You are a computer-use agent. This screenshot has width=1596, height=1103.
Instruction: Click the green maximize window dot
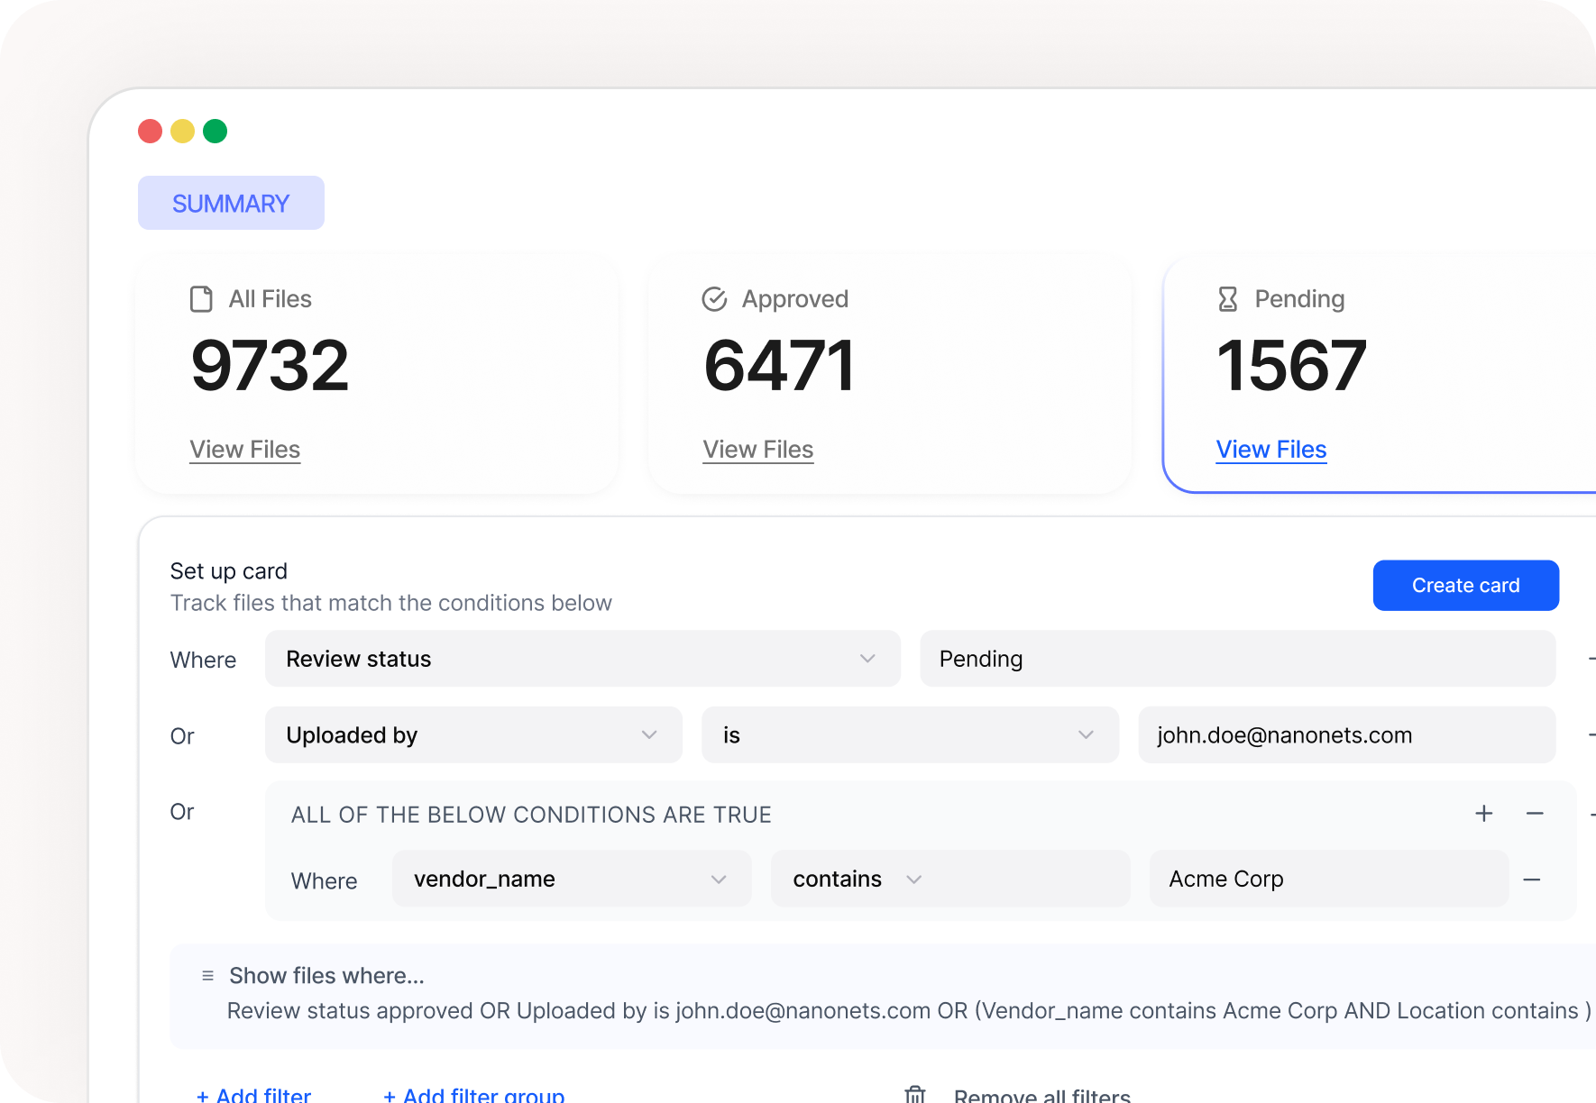pyautogui.click(x=215, y=132)
